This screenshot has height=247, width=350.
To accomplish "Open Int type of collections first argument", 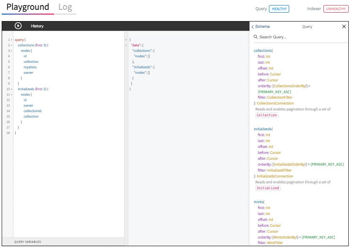I will tap(268, 56).
